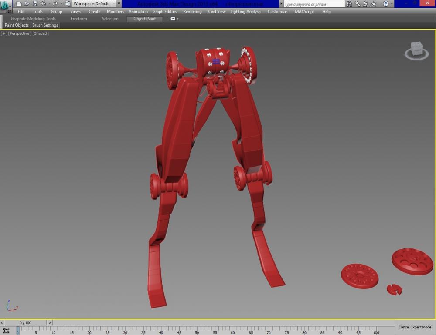Viewport: 436px width, 335px height.
Task: Open the Favorites star icon
Action: click(x=374, y=4)
